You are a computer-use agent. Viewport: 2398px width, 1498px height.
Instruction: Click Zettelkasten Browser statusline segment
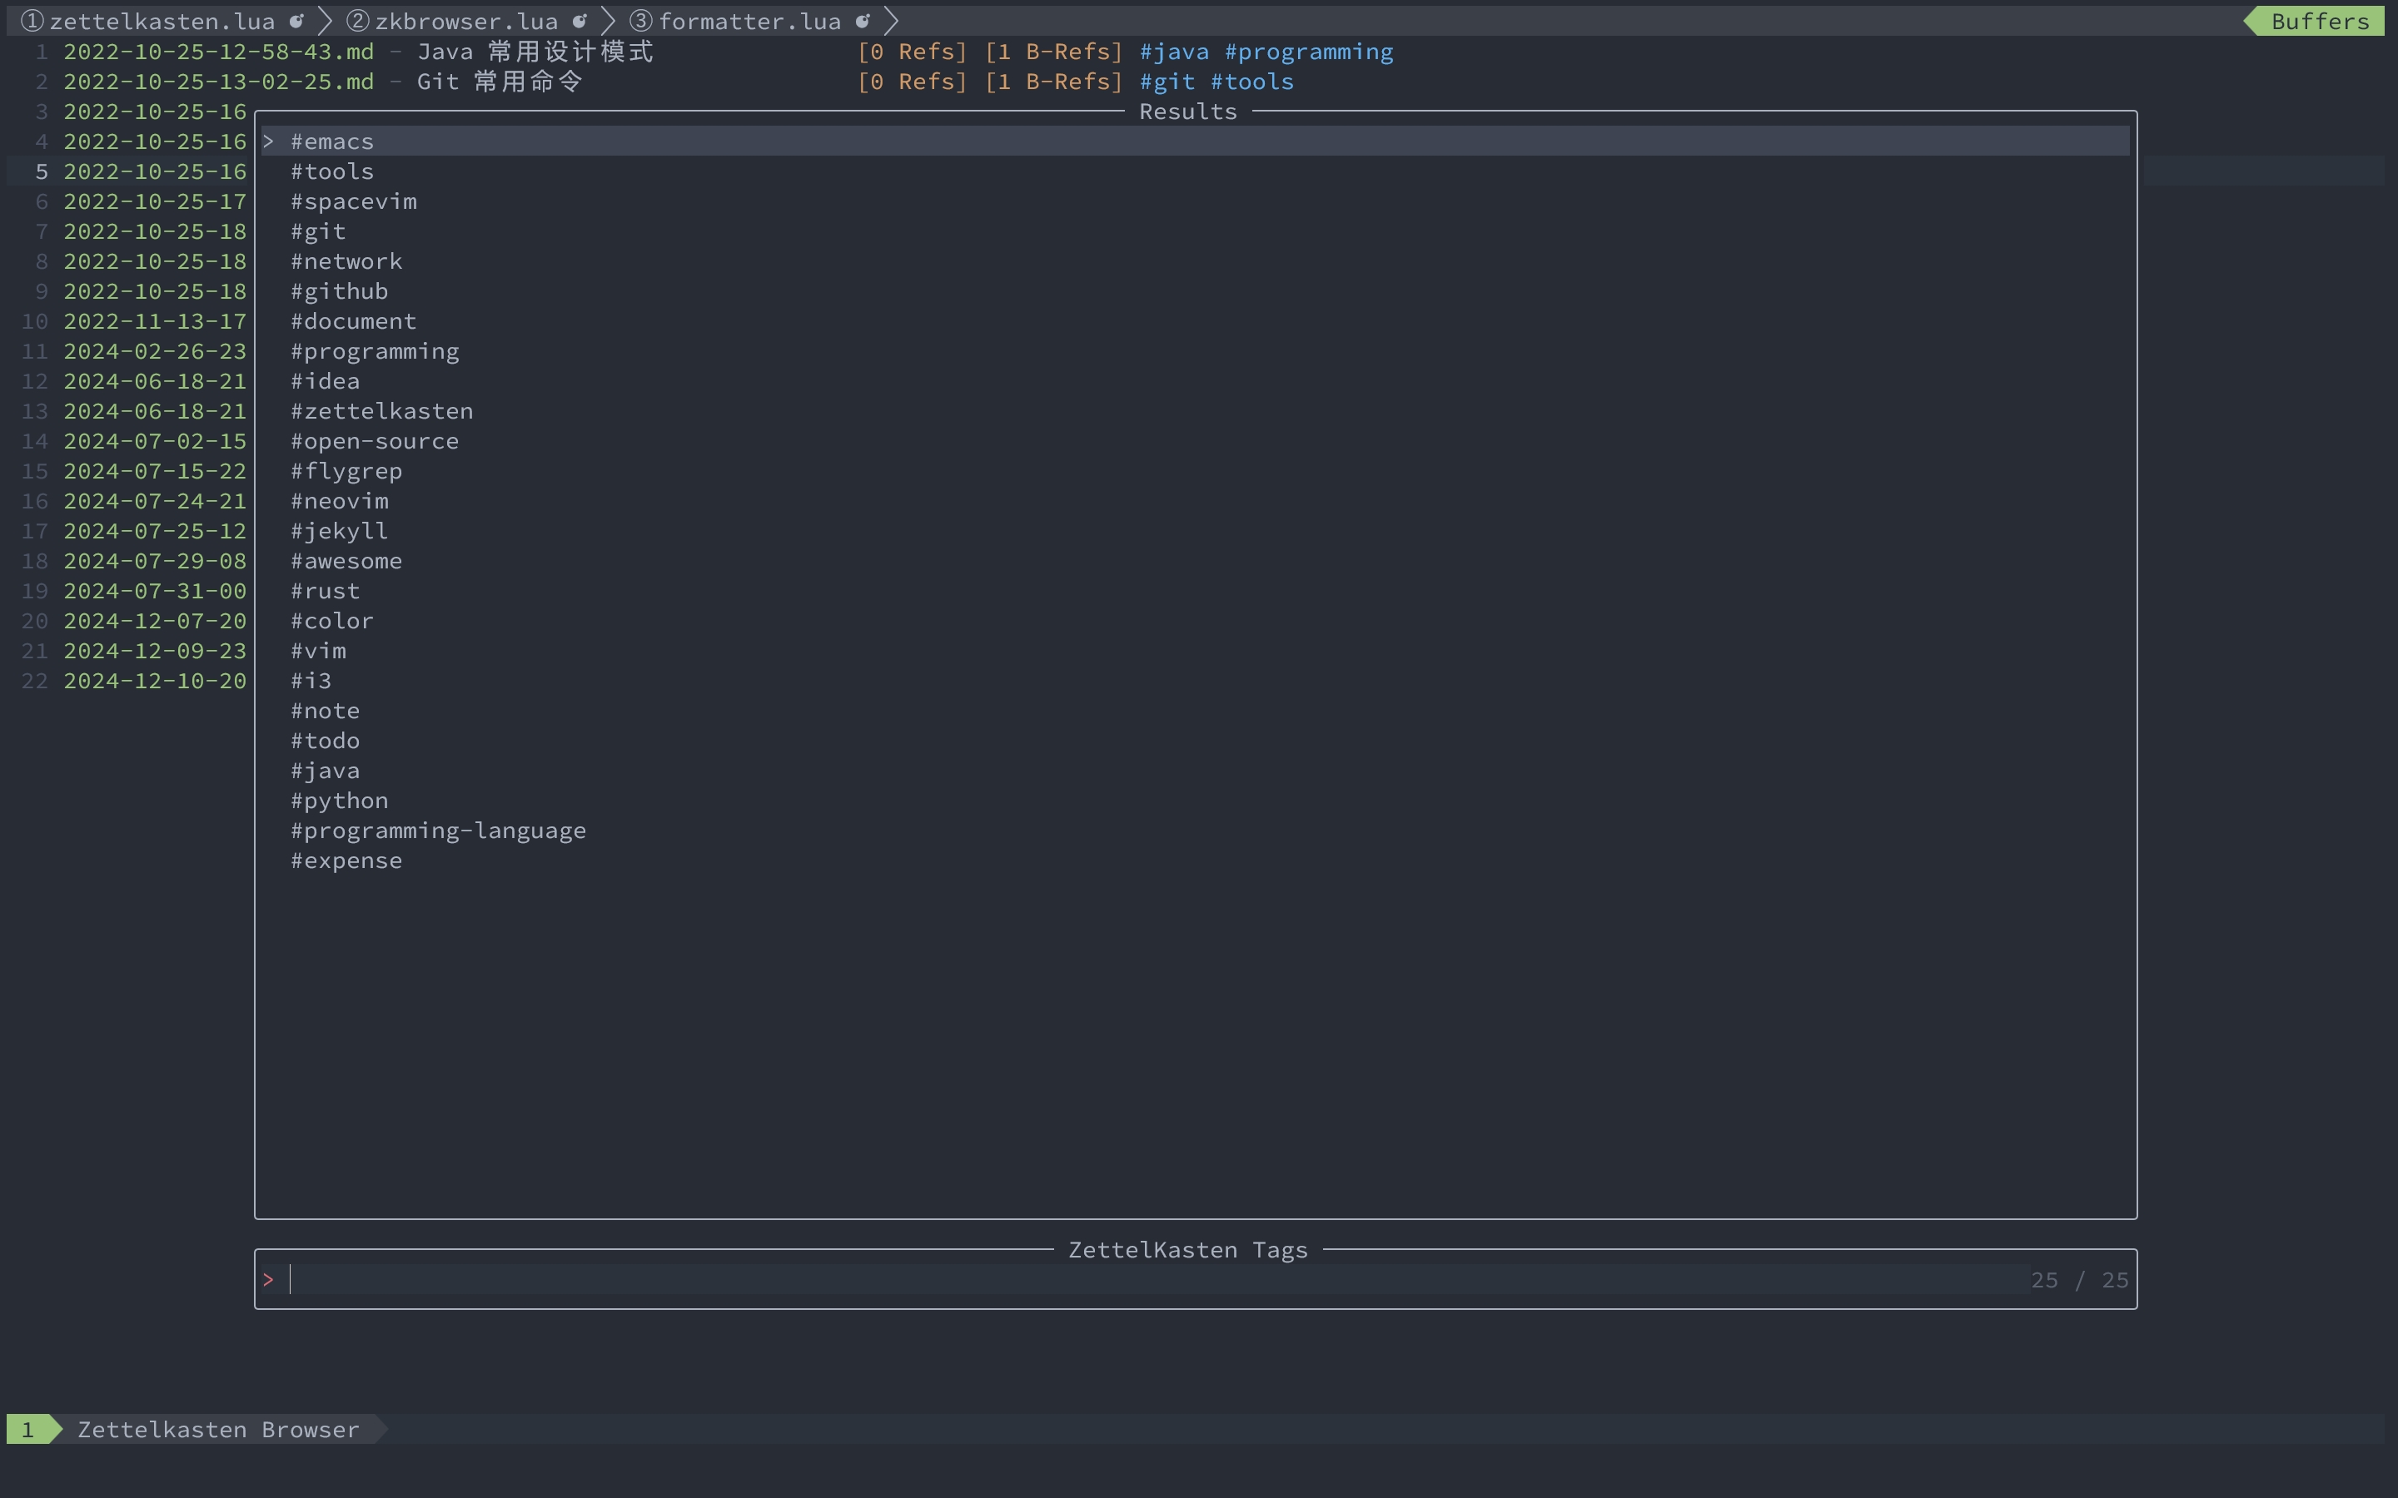[218, 1430]
